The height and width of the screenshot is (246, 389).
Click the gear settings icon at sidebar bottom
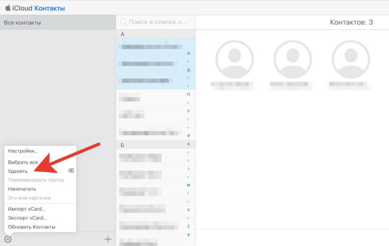tap(8, 240)
